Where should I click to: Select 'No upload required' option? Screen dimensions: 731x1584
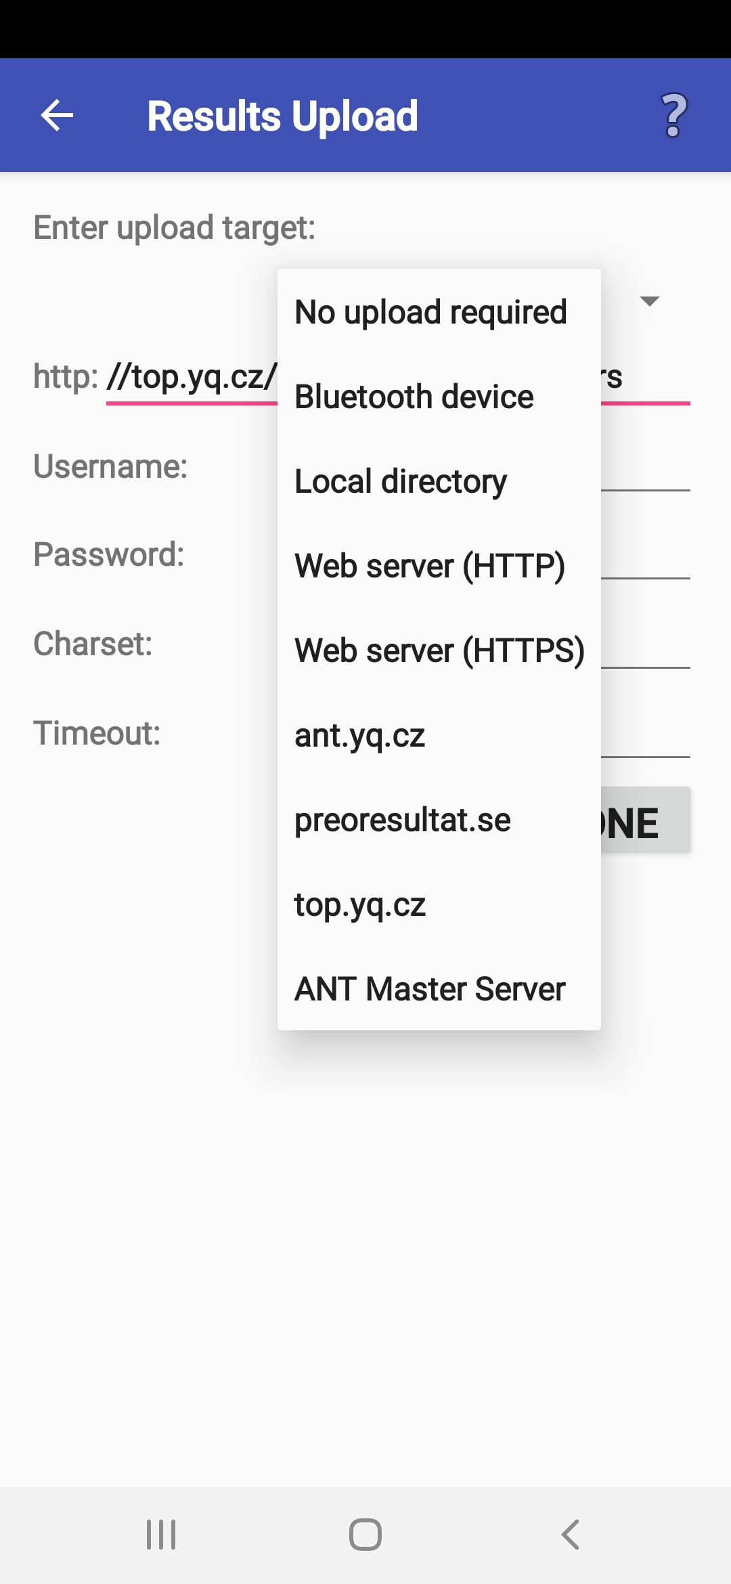(439, 312)
